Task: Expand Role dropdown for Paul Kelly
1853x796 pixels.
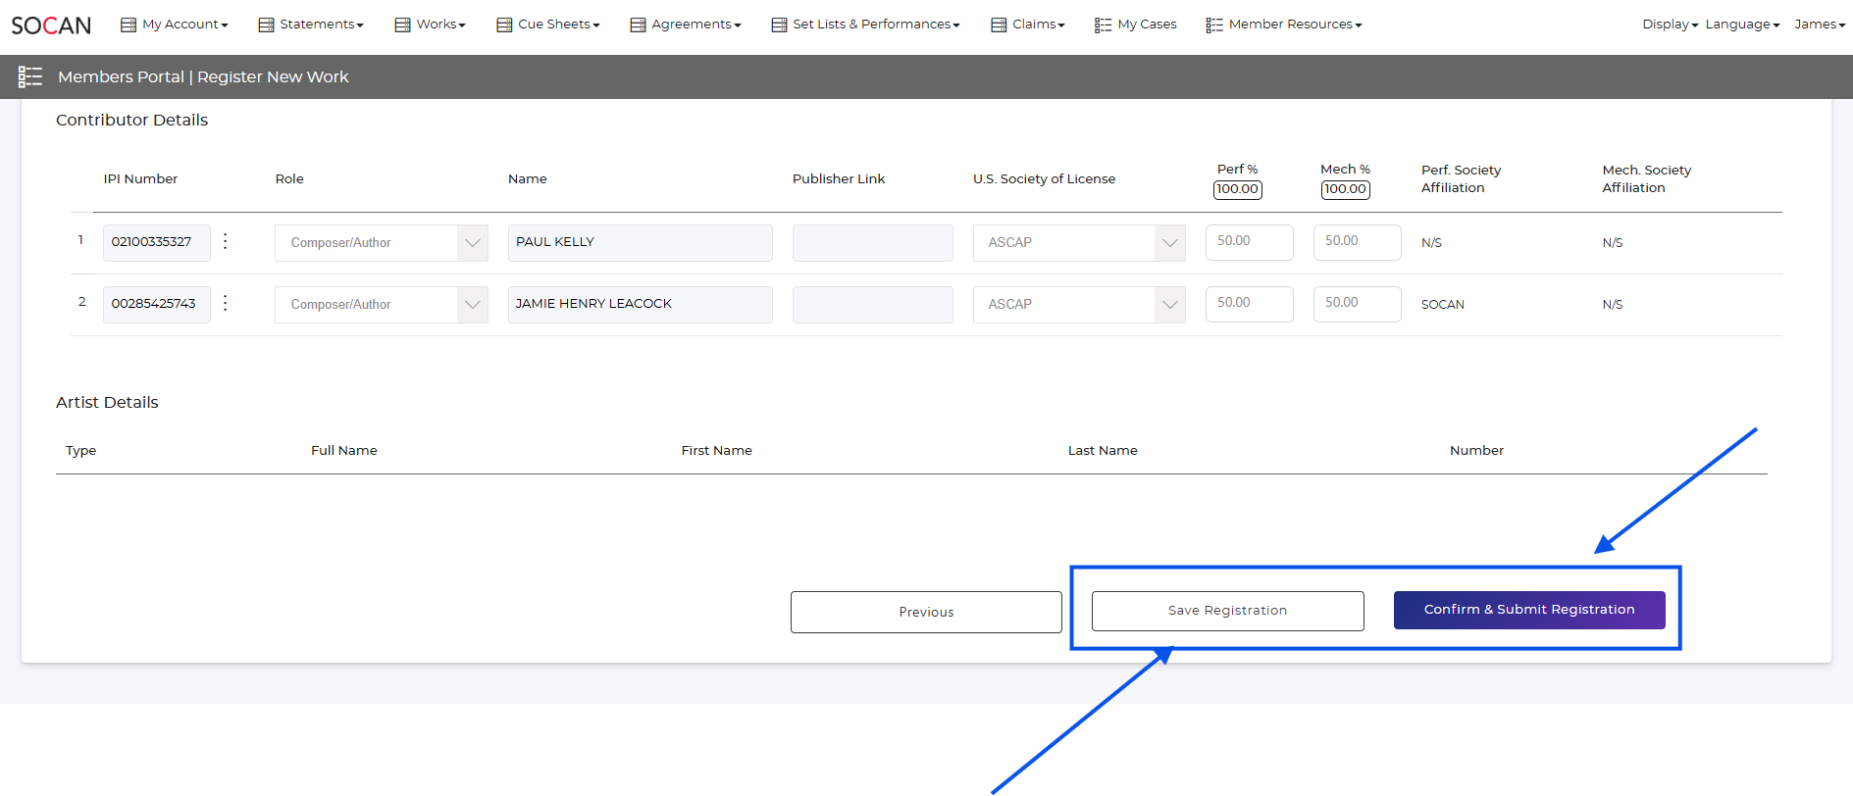Action: (472, 243)
